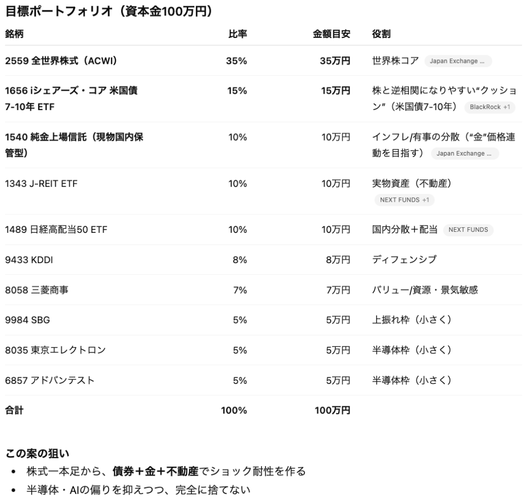Click the 銘柄 column header

pyautogui.click(x=14, y=34)
